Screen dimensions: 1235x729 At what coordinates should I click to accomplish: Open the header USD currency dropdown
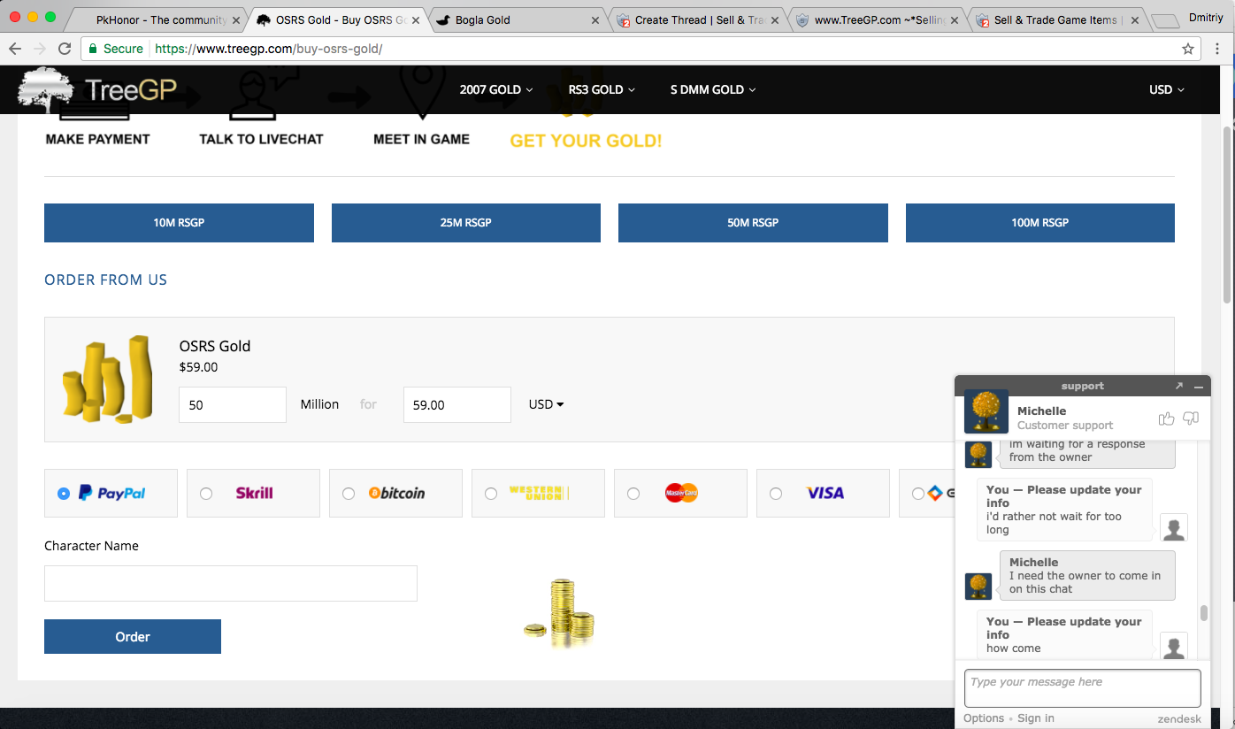tap(1166, 89)
